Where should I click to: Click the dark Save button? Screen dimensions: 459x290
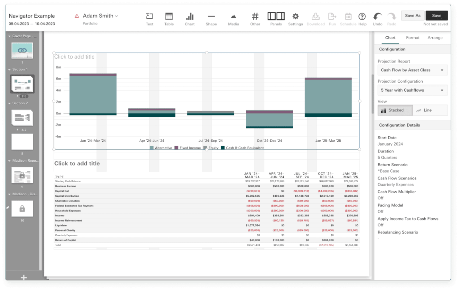pos(436,16)
